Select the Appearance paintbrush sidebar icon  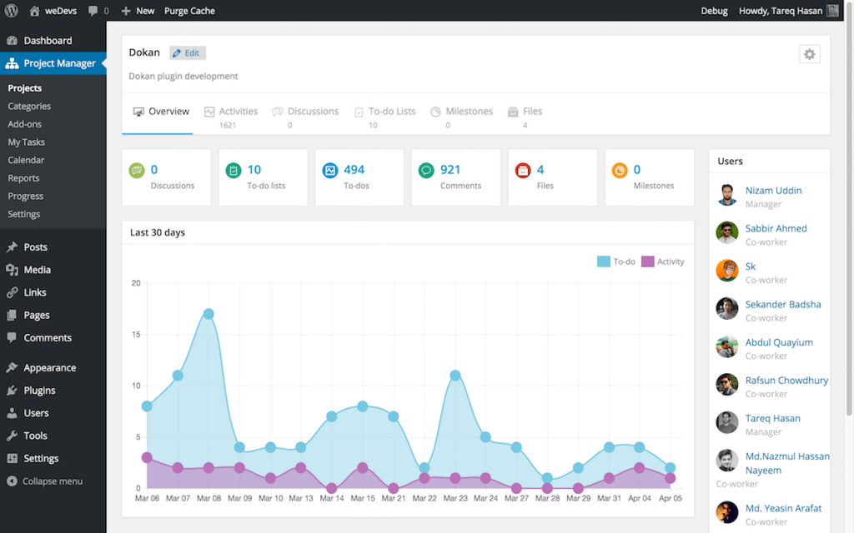[x=13, y=367]
